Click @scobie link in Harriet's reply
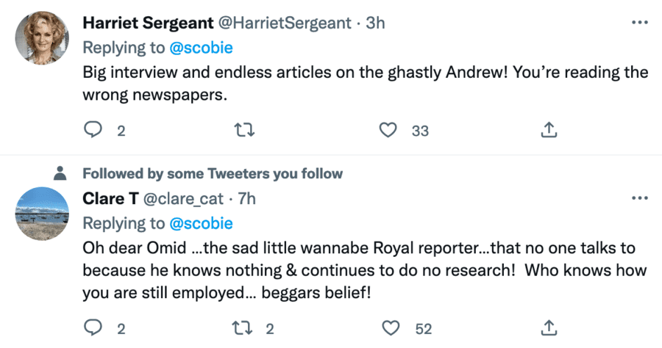 pos(202,47)
